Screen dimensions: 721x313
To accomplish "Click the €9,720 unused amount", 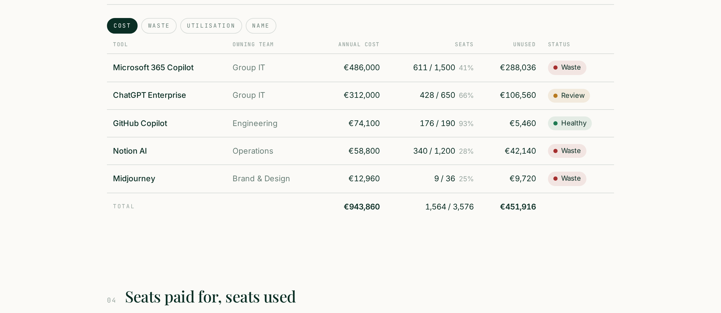I will tap(523, 179).
